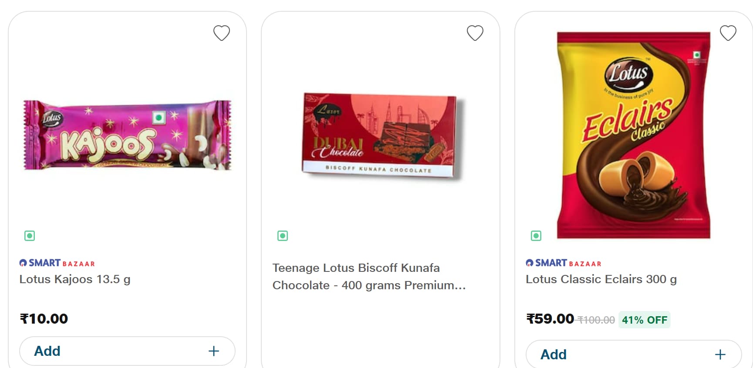Click veg indicator on Lotus Classic Eclairs card
This screenshot has height=368, width=753.
point(536,236)
